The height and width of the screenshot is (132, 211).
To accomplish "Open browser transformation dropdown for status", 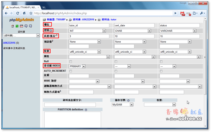I will coord(180,87).
